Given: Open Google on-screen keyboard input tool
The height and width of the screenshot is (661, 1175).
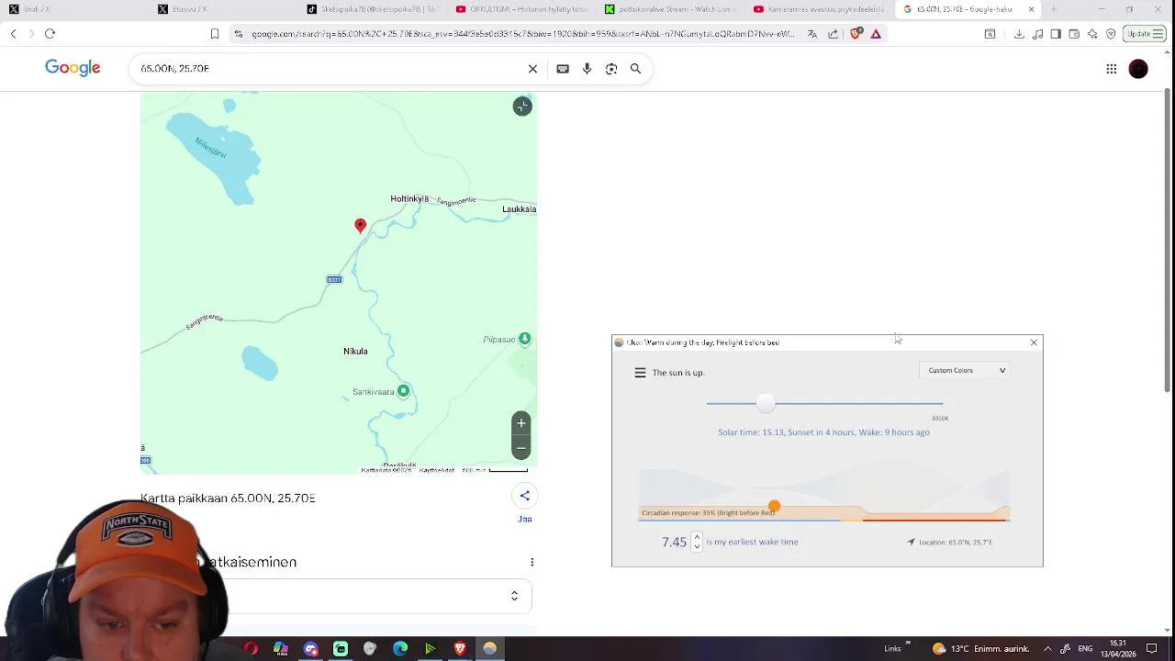Looking at the screenshot, I should [563, 69].
